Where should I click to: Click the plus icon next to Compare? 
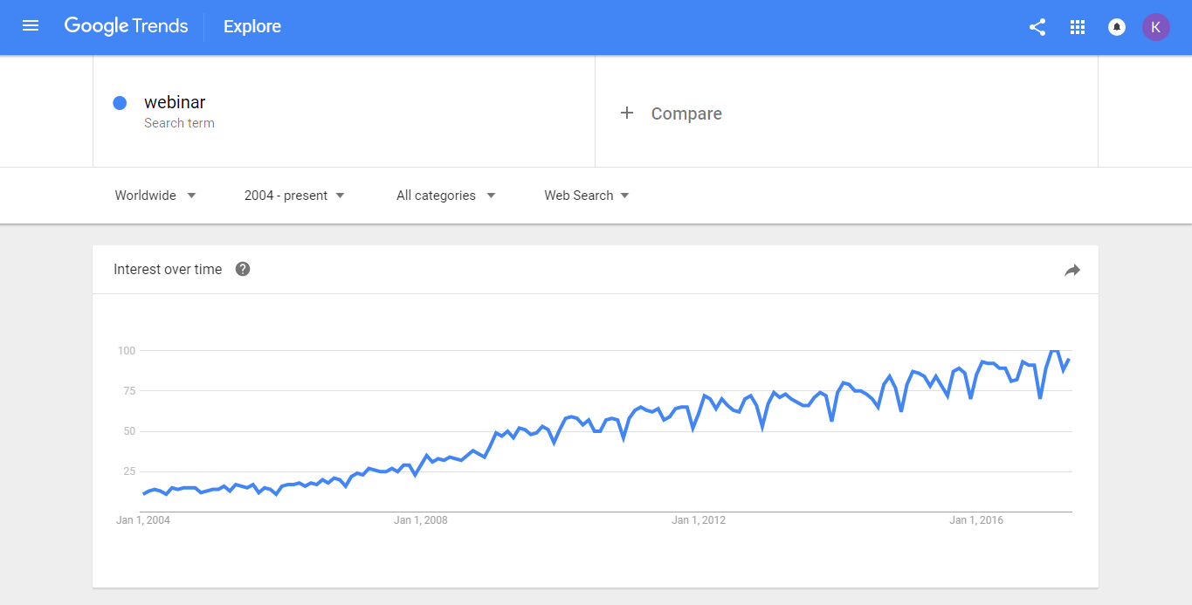[626, 113]
